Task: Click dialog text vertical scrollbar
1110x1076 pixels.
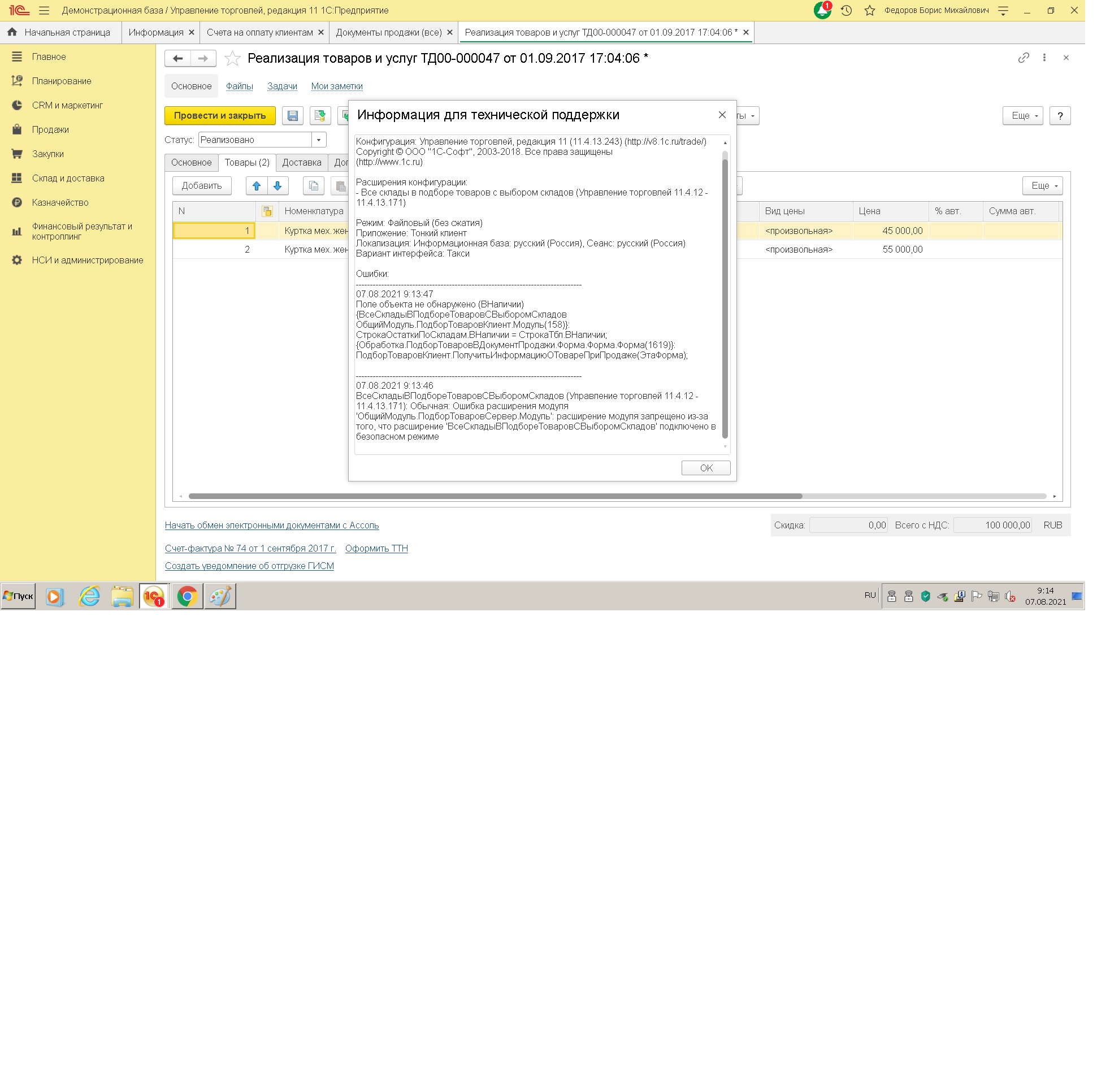Action: coord(725,298)
